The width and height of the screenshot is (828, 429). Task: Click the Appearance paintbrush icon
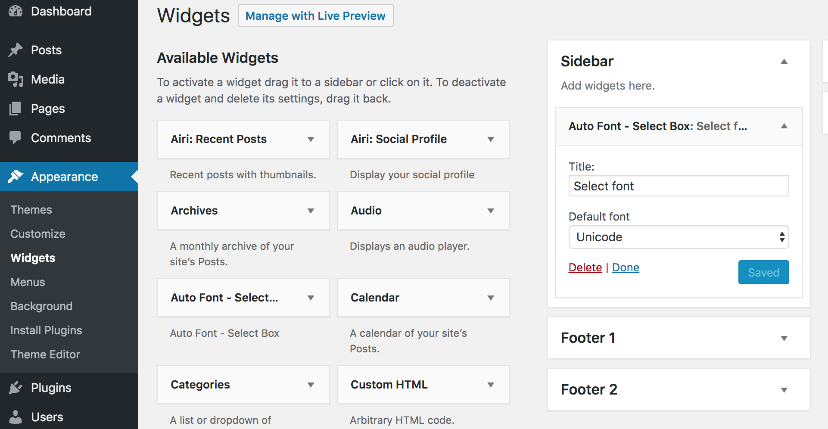(x=16, y=177)
